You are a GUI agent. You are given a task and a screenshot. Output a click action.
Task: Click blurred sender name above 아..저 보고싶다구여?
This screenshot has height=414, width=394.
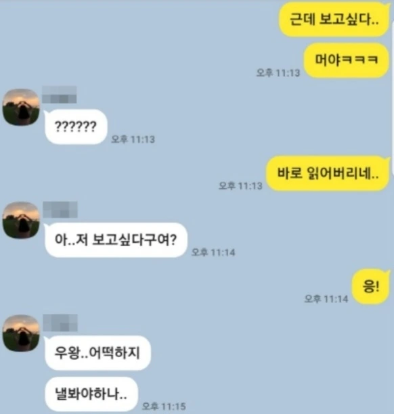pos(60,210)
